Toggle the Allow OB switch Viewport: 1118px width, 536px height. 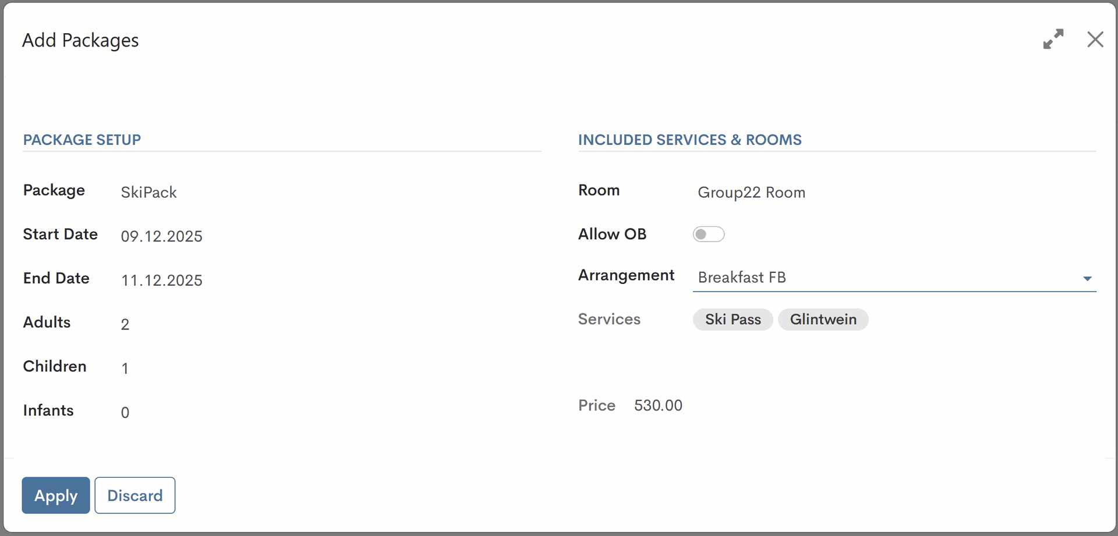tap(708, 234)
